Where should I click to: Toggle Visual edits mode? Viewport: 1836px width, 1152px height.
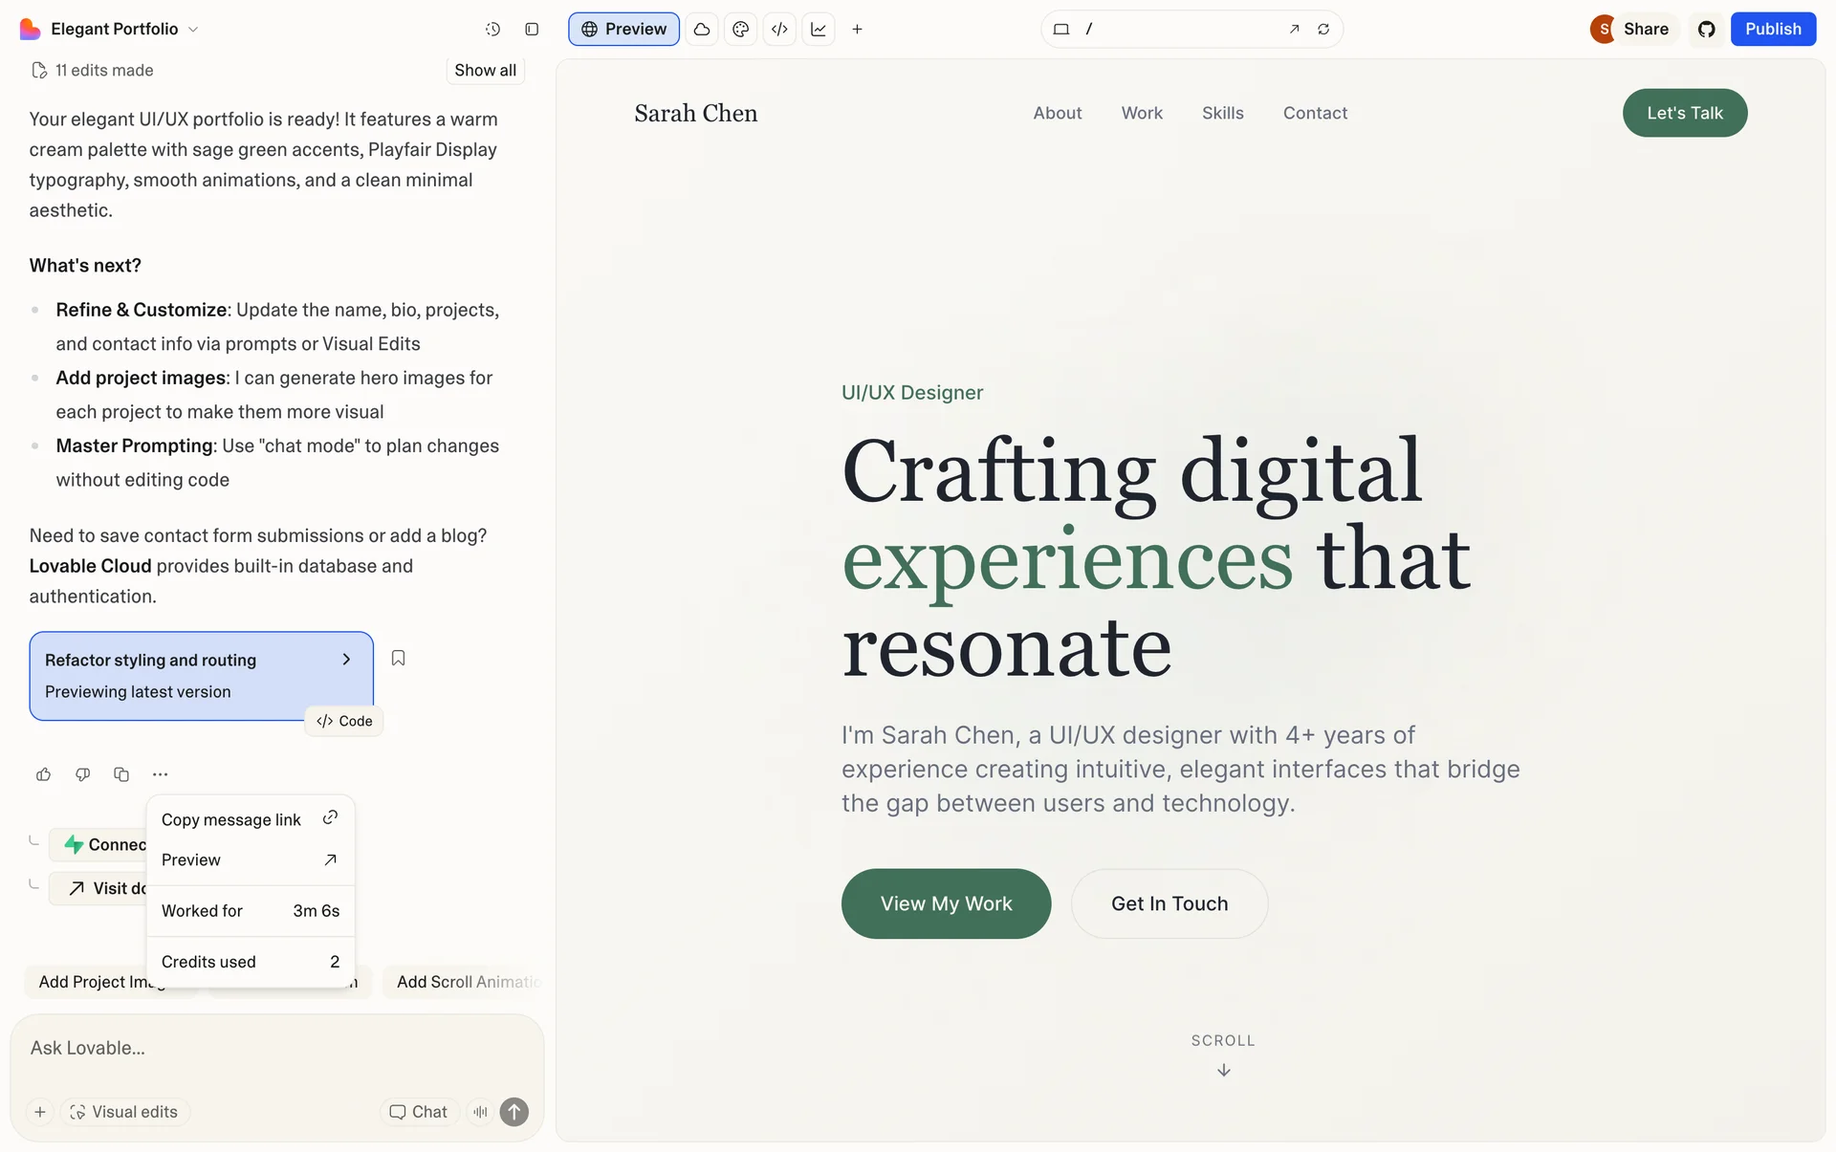124,1112
